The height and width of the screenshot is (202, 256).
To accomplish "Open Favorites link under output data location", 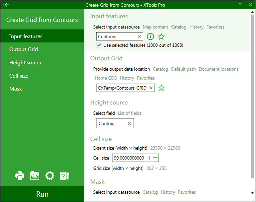I will click(146, 78).
